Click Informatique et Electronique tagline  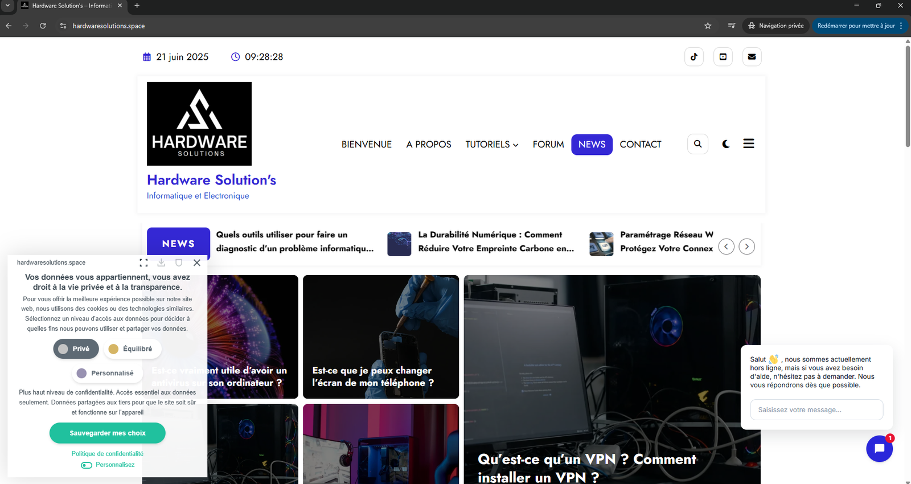198,196
